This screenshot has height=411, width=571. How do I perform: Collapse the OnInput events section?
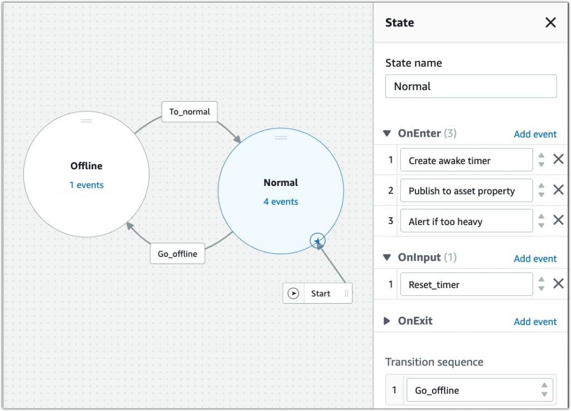387,258
